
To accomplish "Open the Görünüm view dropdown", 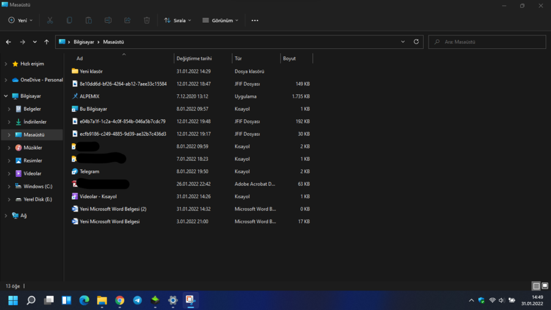I will tap(220, 20).
